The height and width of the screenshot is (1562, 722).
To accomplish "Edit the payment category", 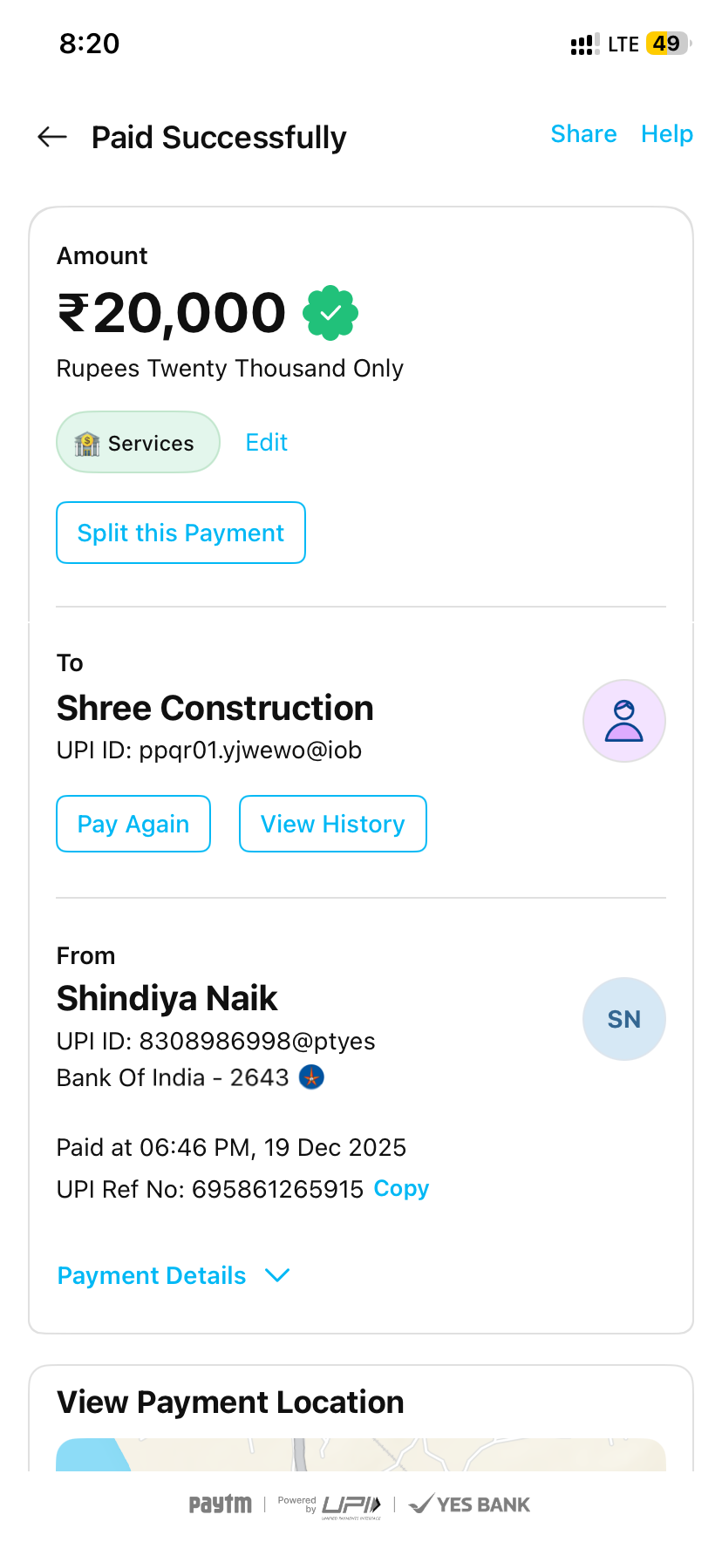I will (266, 443).
